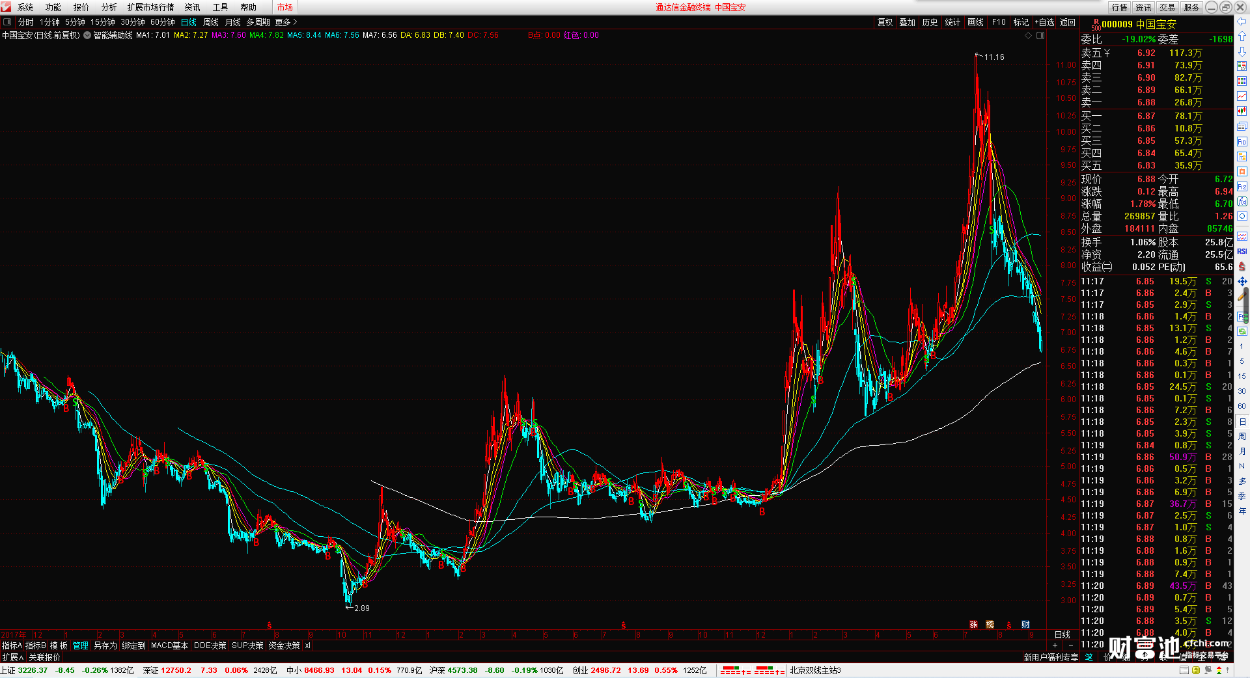Switch to 30分钟 period
Screen dimensions: 1250x678
tap(133, 22)
